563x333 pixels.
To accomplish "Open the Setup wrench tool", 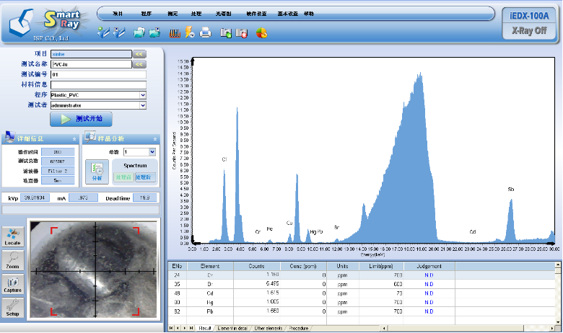I will [13, 308].
